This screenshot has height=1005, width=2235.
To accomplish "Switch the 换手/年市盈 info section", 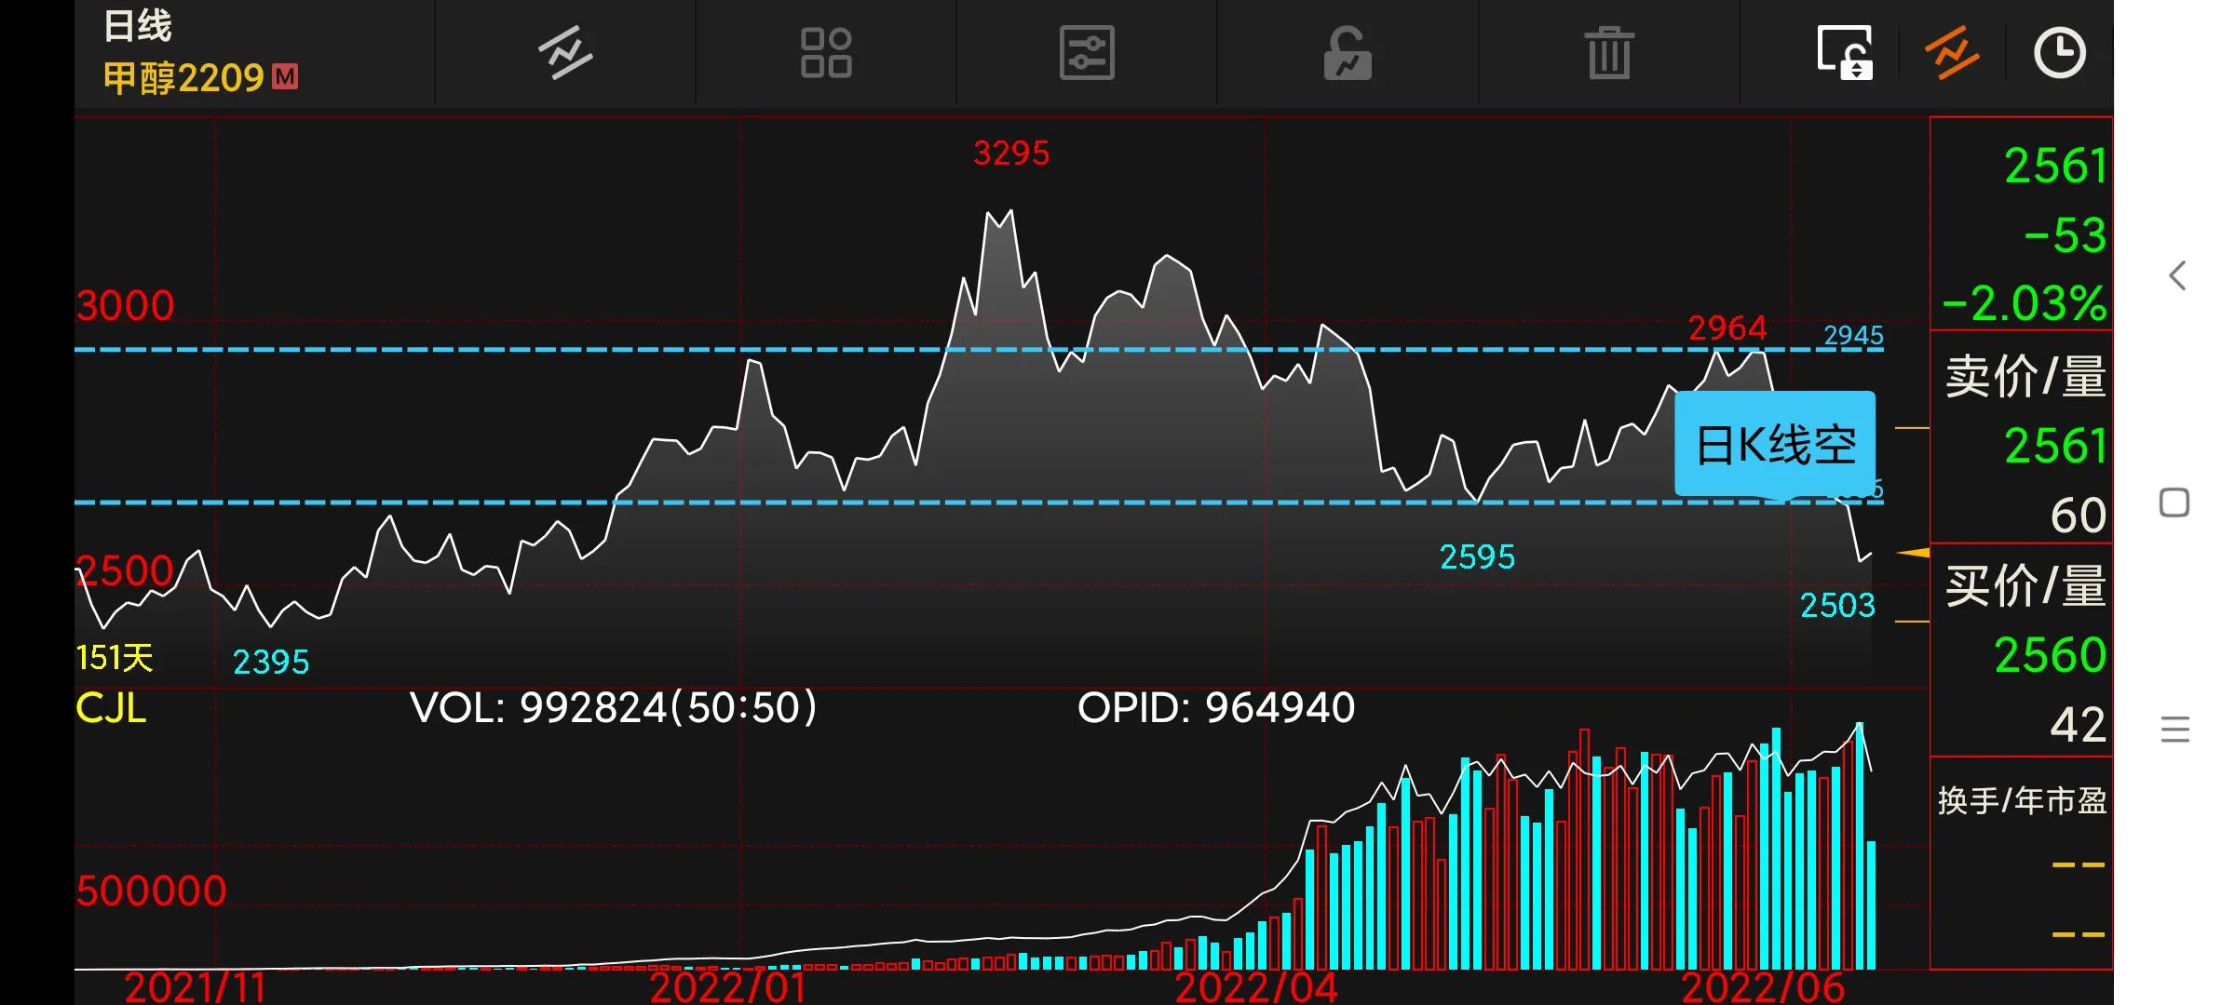I will click(2022, 800).
